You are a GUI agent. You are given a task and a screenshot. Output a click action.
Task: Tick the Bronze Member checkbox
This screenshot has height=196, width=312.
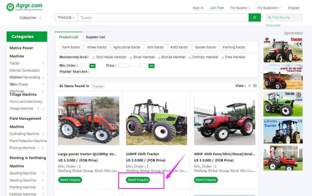[x=159, y=58]
